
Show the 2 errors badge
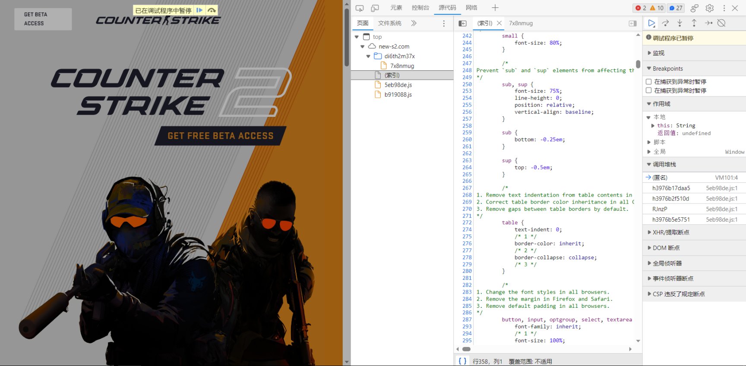(x=641, y=8)
